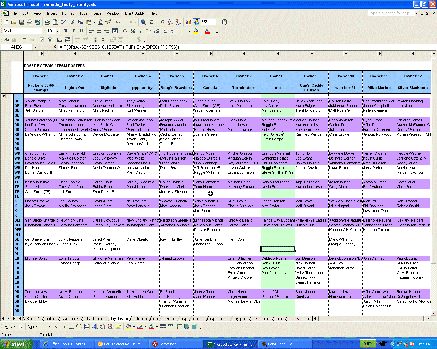Select the Oval shape tool

coord(79,327)
